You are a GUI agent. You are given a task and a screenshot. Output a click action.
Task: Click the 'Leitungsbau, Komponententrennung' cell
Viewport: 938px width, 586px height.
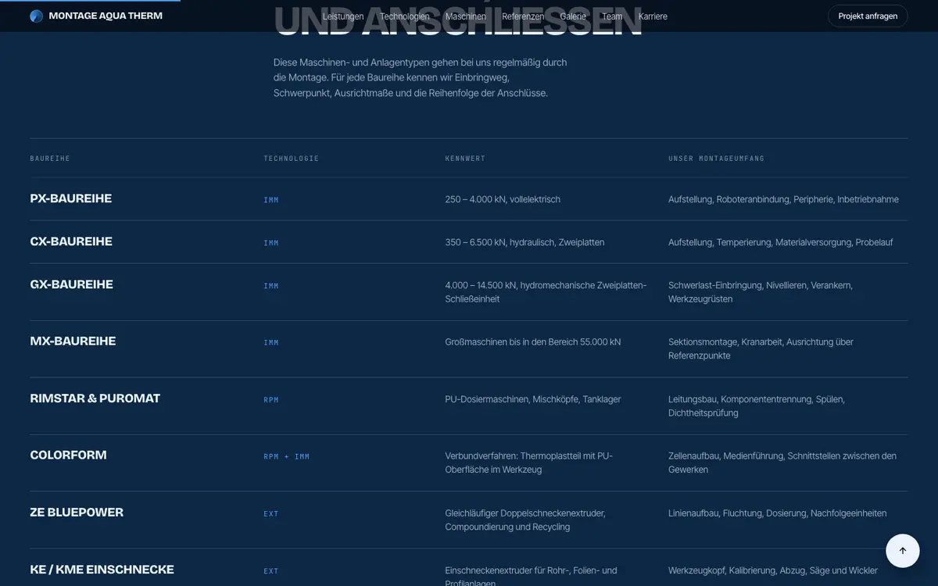757,406
